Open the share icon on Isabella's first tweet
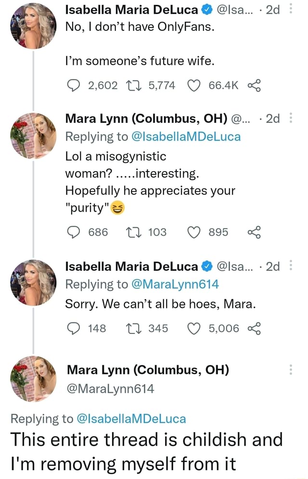Viewport: 308px width, 479px height. tap(255, 85)
